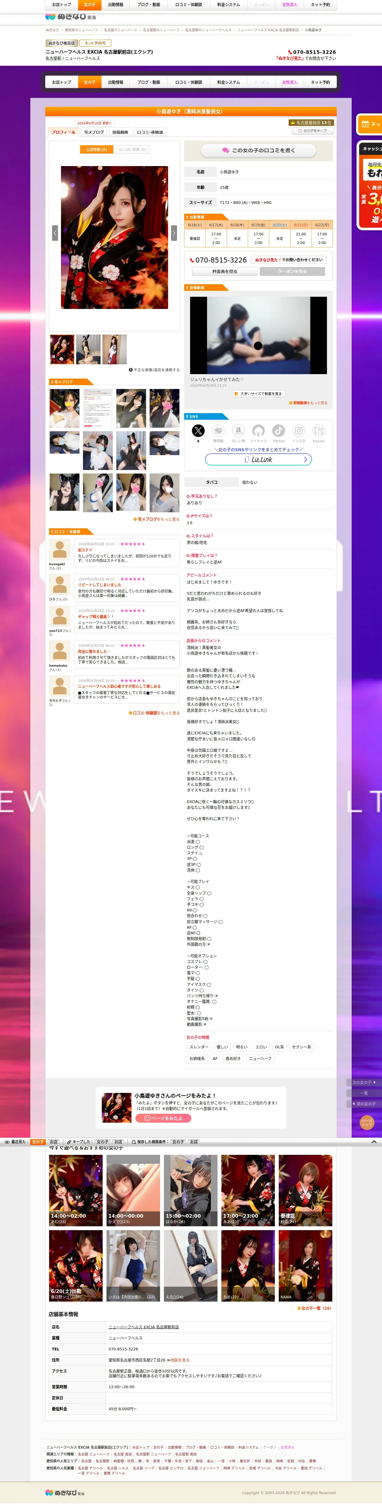Open the 地図を見る map link
This screenshot has width=382, height=1512.
(x=180, y=1359)
